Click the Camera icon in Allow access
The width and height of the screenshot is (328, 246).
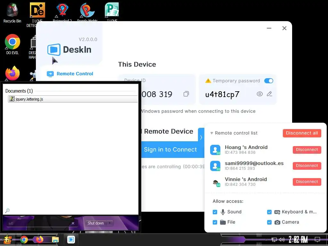(x=277, y=222)
